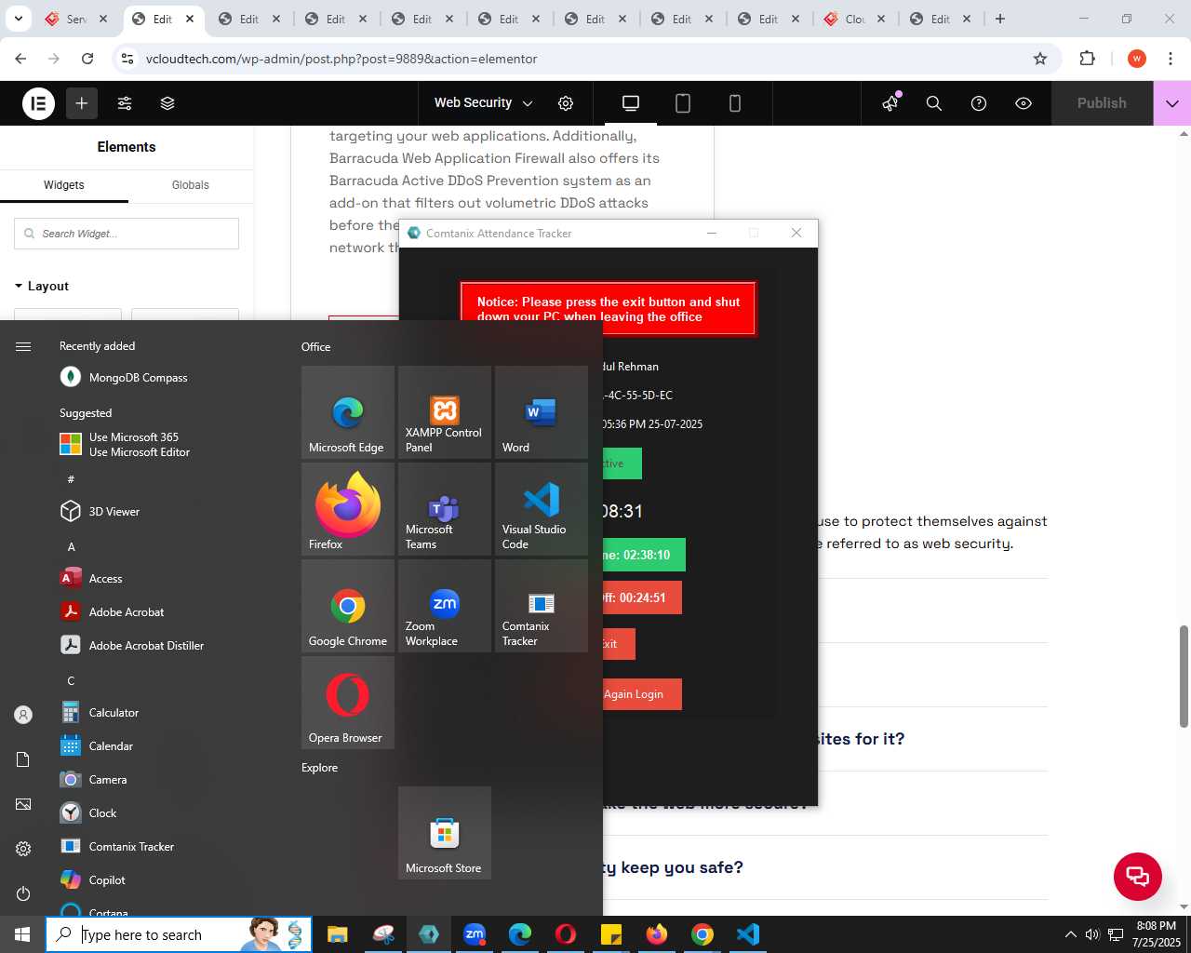Open Microsoft Edge tile in Start menu
The height and width of the screenshot is (953, 1191).
348,412
